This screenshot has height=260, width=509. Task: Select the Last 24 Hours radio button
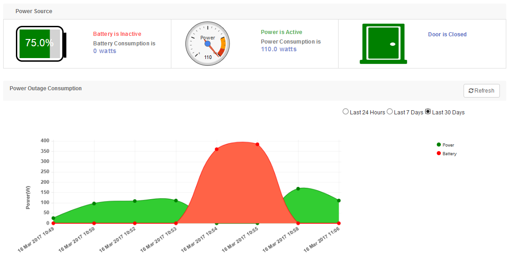345,112
